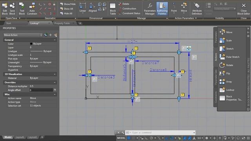Select the Move action in ribbon

(184, 8)
